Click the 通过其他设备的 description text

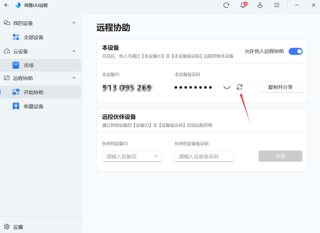tap(157, 125)
